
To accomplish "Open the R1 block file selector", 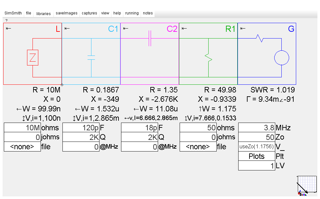I will (198, 146).
